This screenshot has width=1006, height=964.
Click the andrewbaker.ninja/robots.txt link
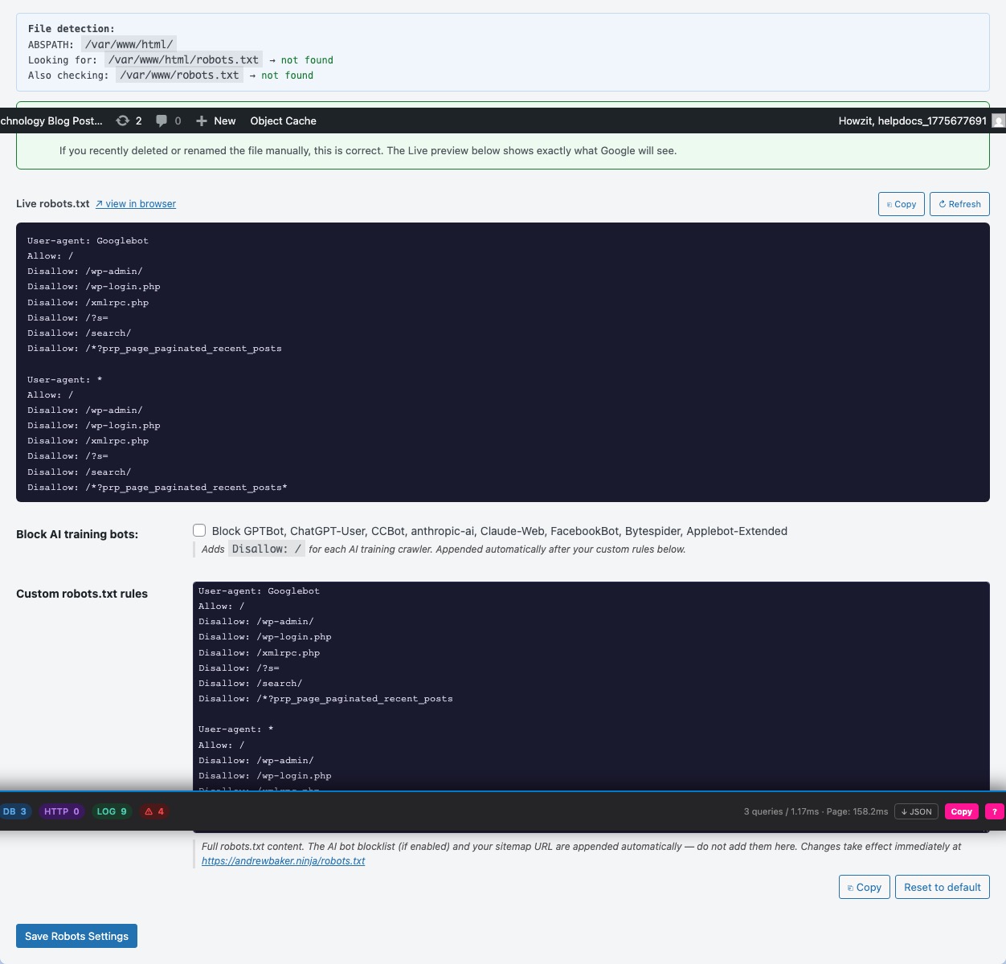point(284,860)
